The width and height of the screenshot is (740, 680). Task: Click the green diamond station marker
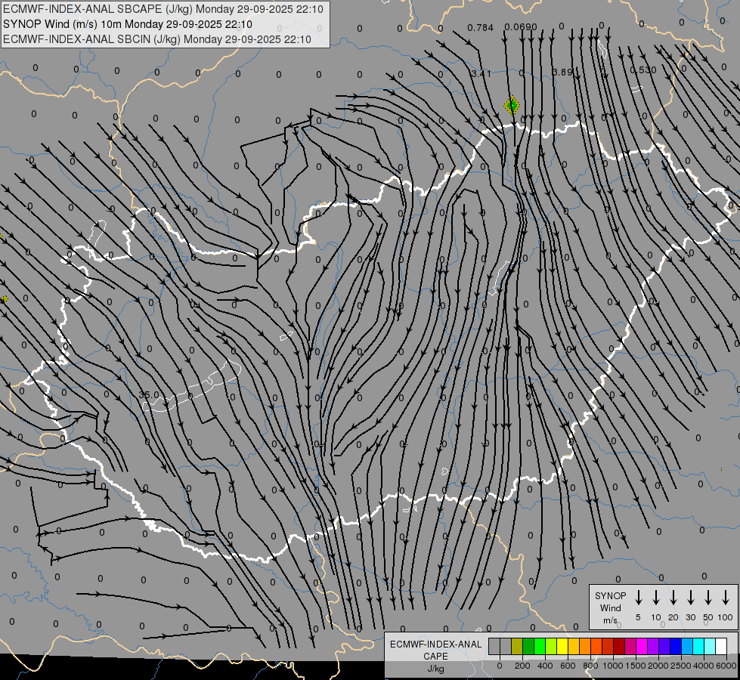[x=512, y=105]
